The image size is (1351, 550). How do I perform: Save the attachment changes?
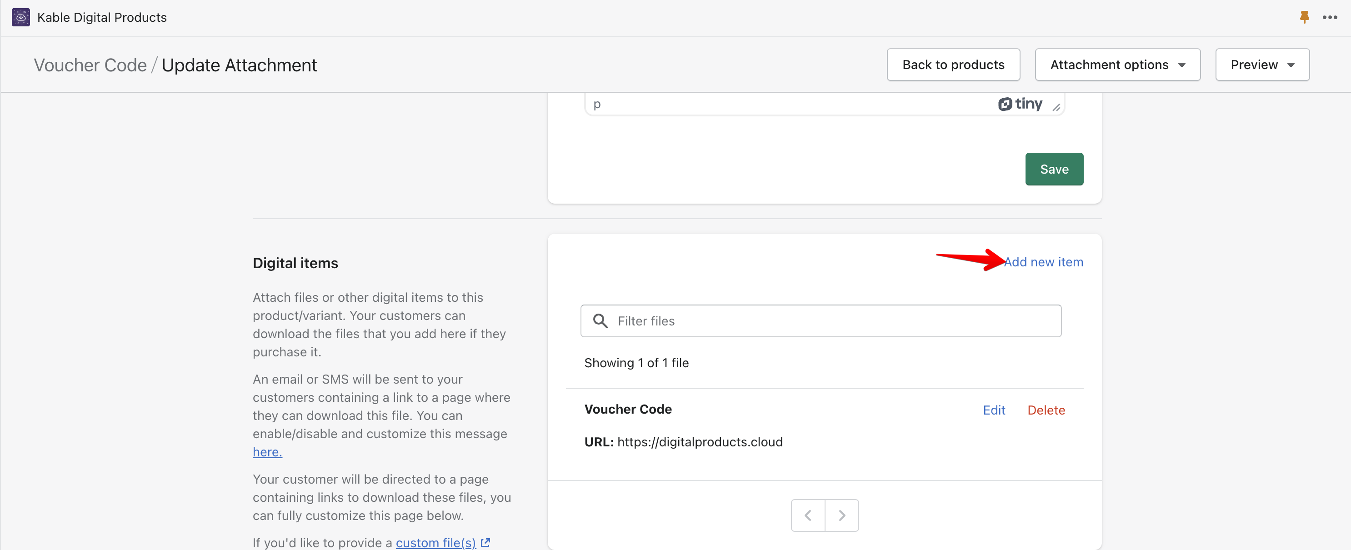1054,169
